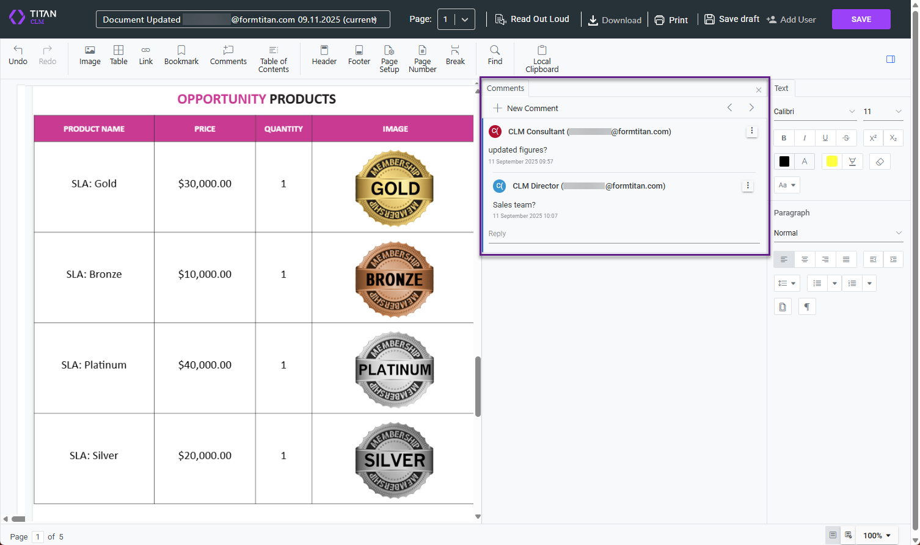Screen dimensions: 920x545
Task: Switch to the Comments tab
Action: [x=505, y=88]
